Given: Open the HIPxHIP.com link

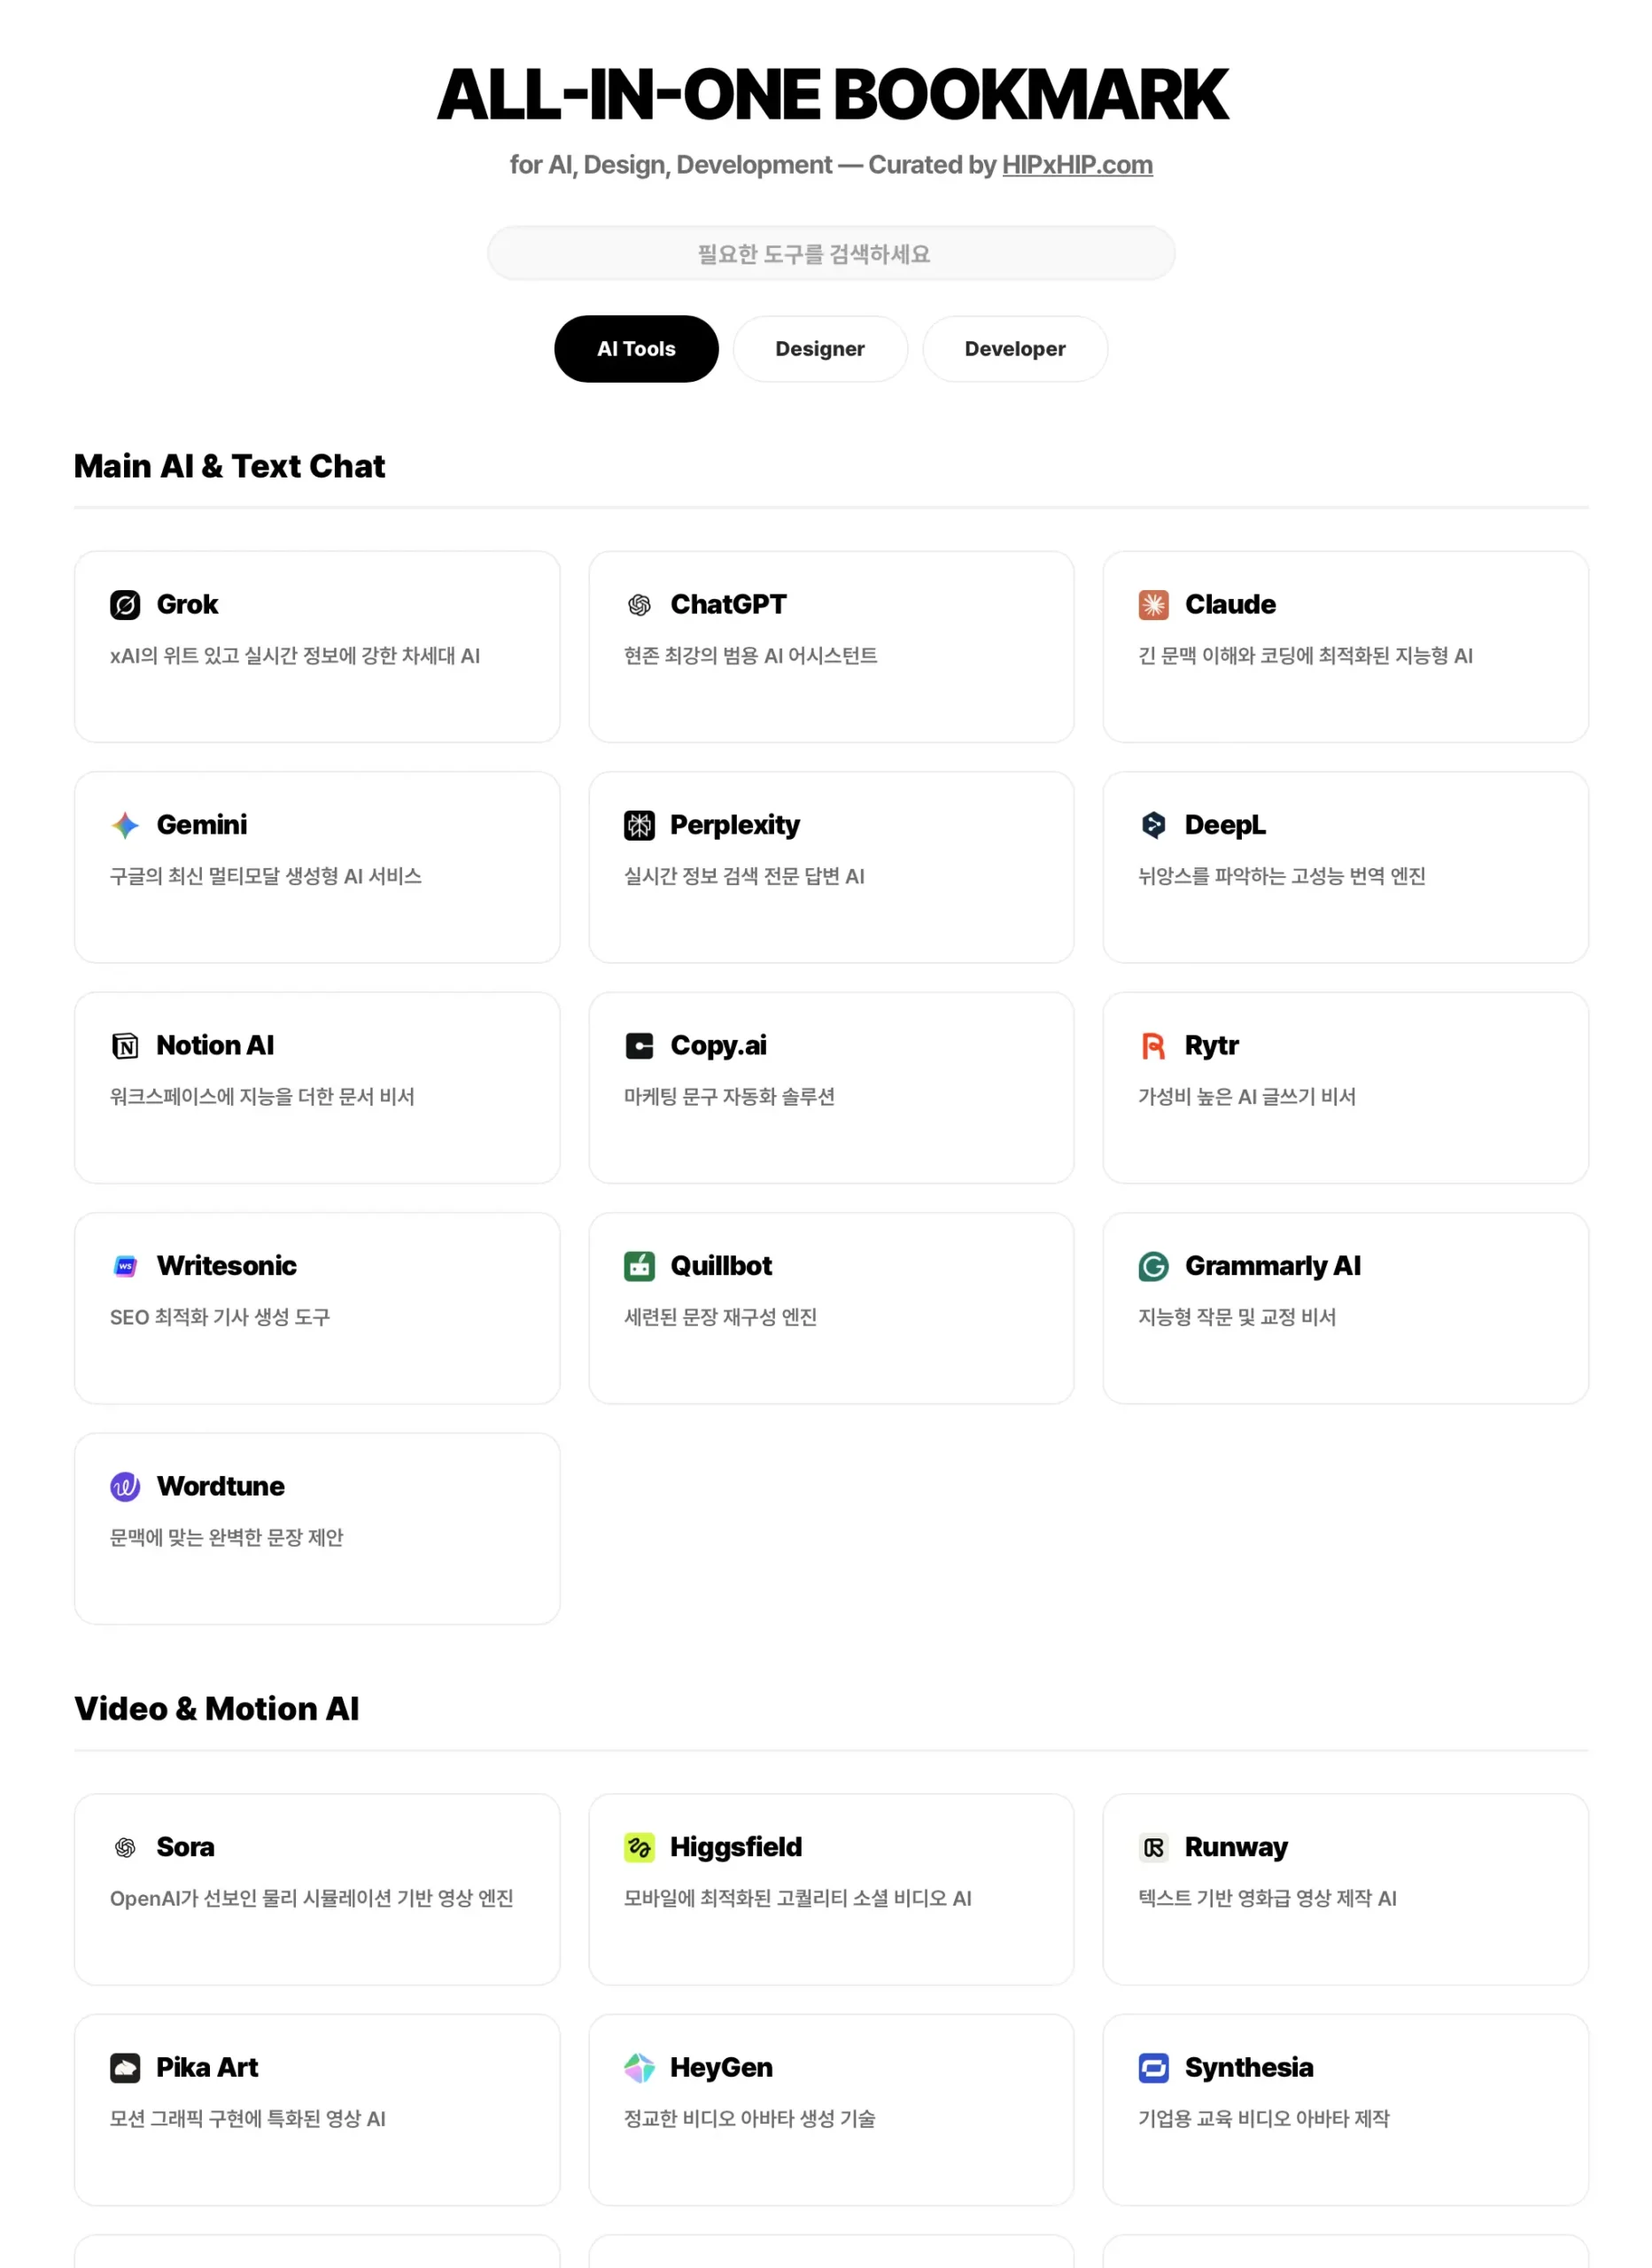Looking at the screenshot, I should [x=1077, y=165].
